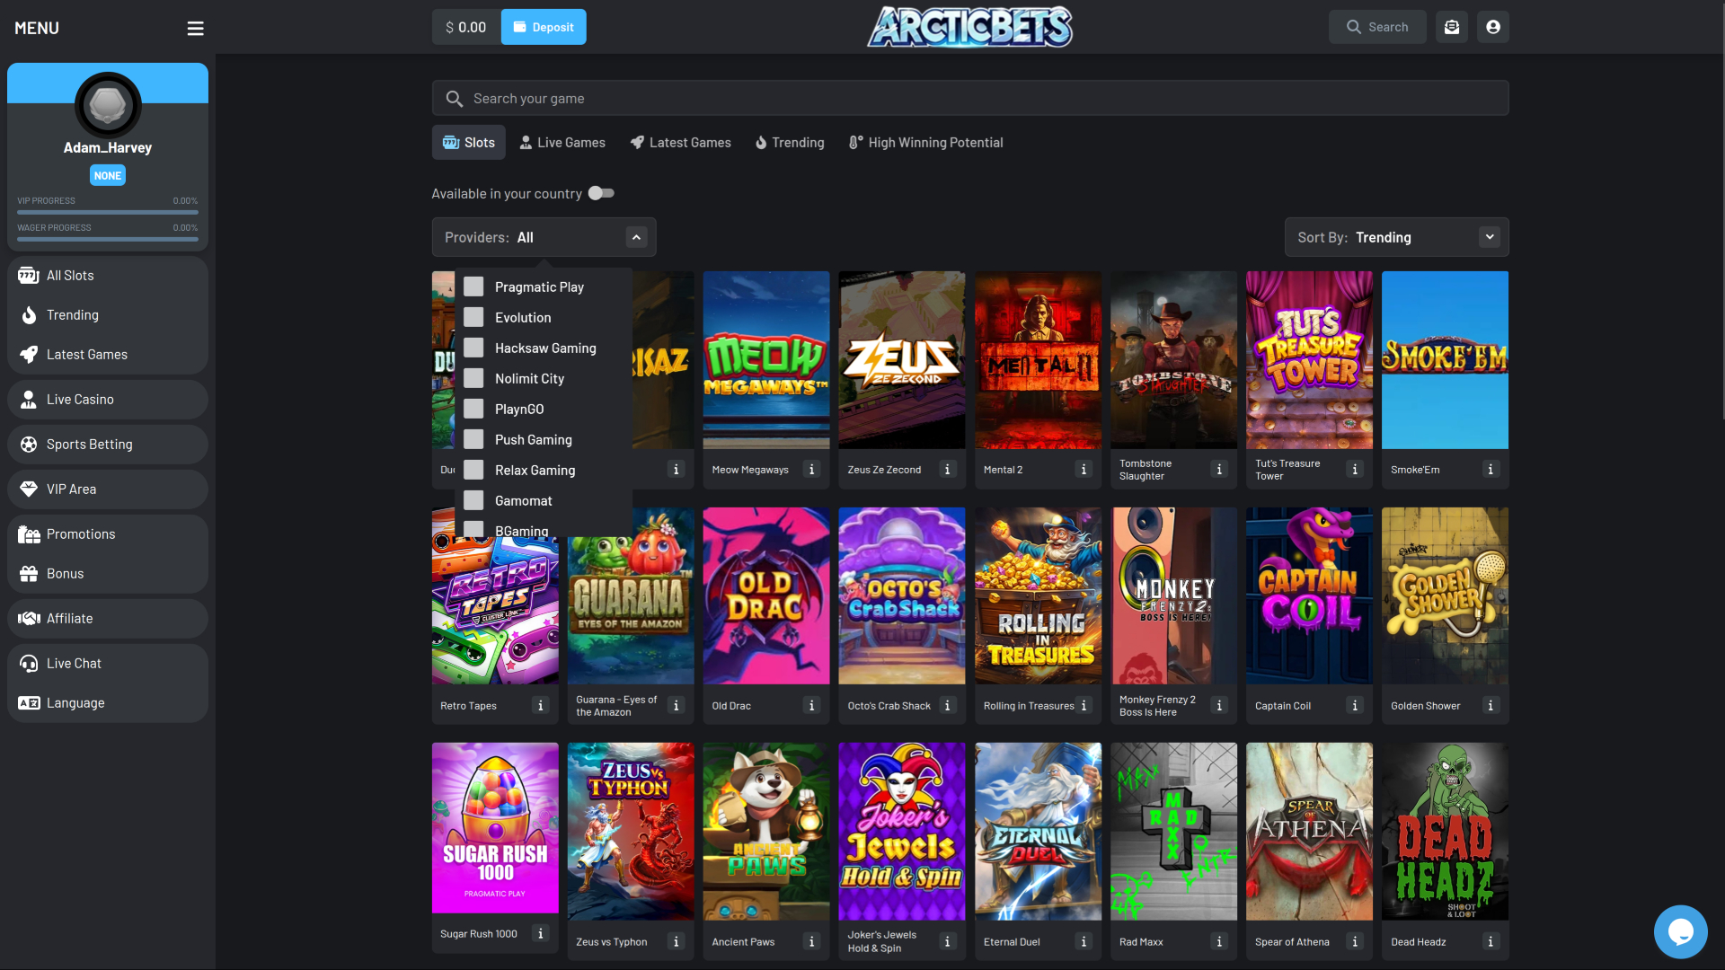The height and width of the screenshot is (970, 1725).
Task: Show info for Mental 2
Action: coord(1084,470)
